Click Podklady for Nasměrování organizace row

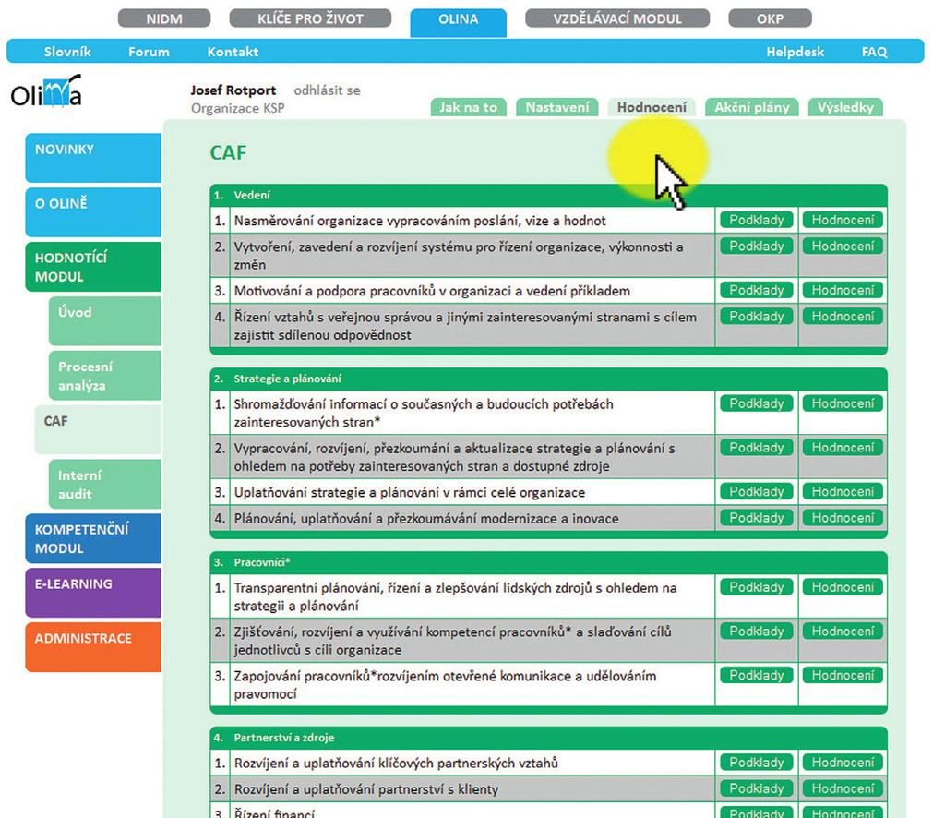click(757, 220)
